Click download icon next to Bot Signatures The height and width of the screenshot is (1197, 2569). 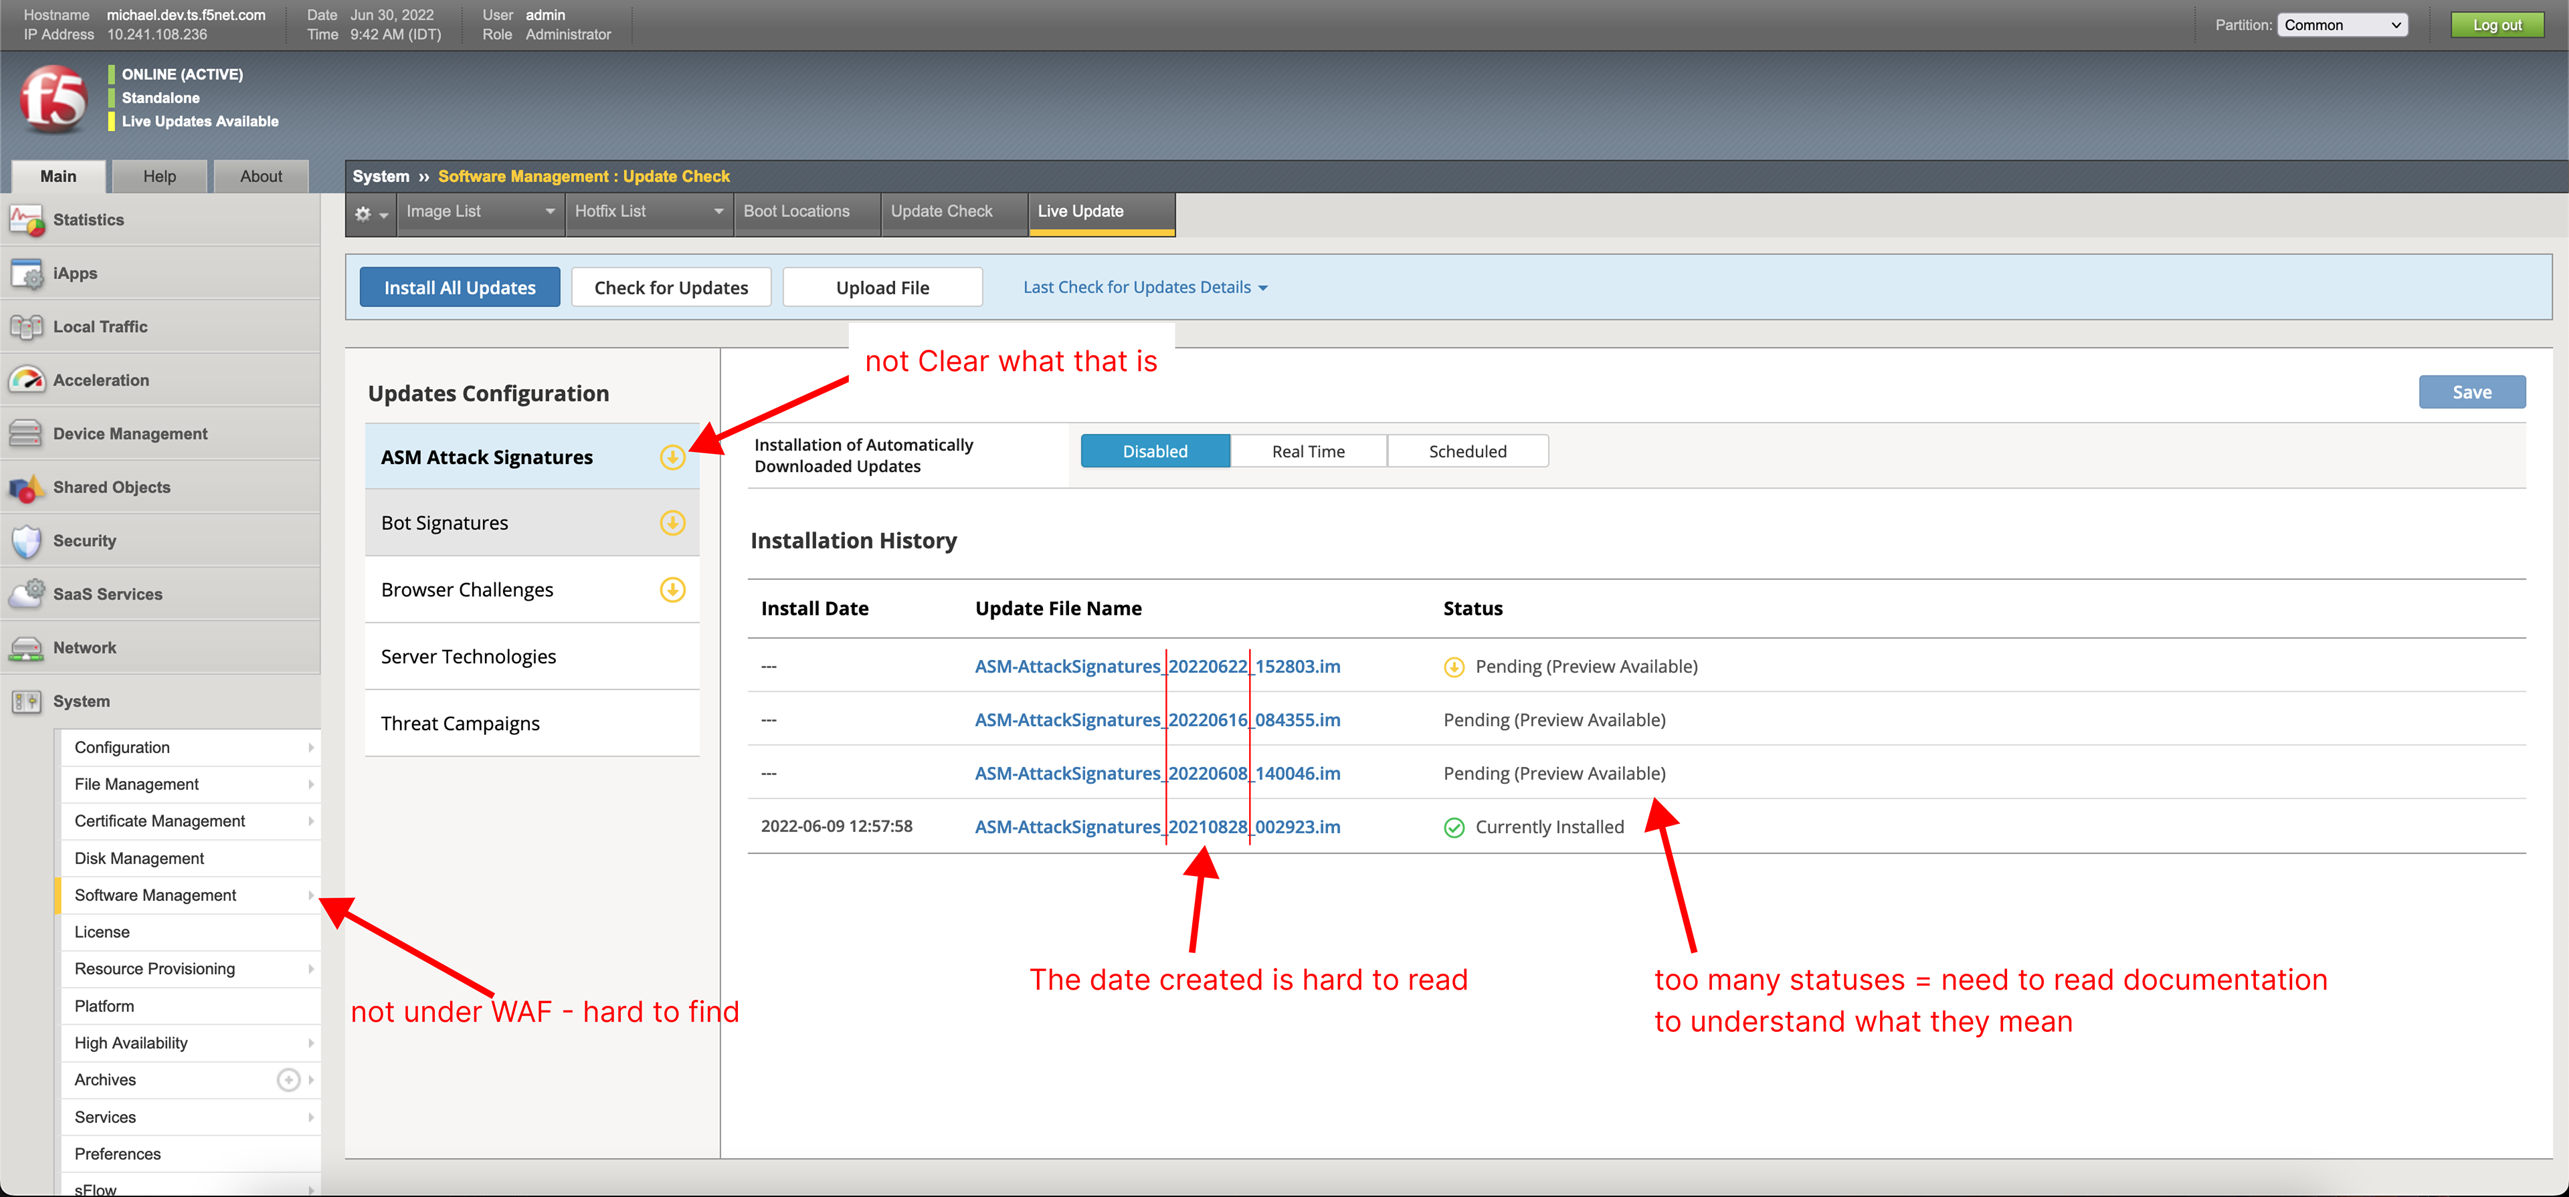pos(672,523)
